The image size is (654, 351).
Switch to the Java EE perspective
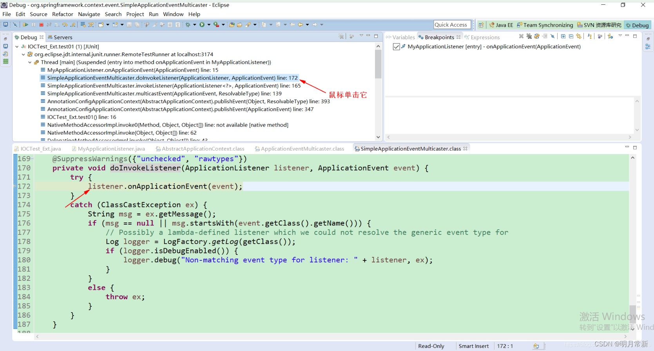tap(501, 25)
